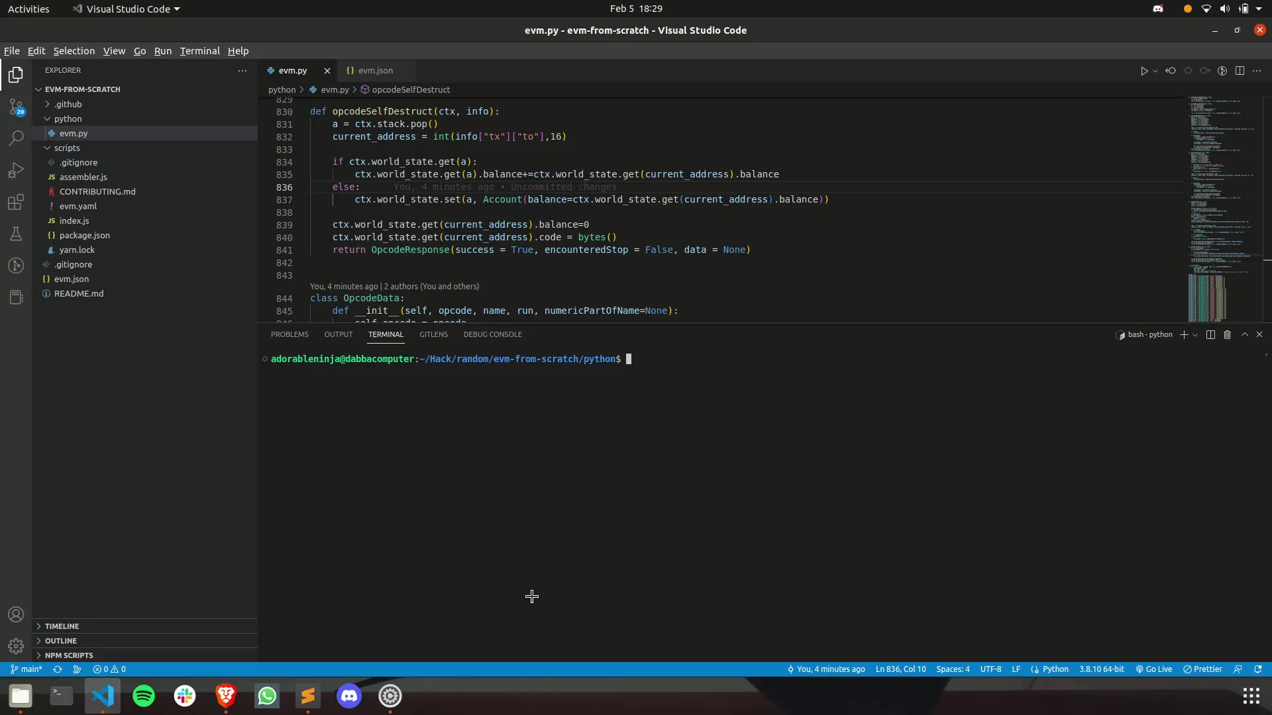This screenshot has height=715, width=1272.
Task: Kill the active terminal with the trash icon
Action: tap(1227, 334)
